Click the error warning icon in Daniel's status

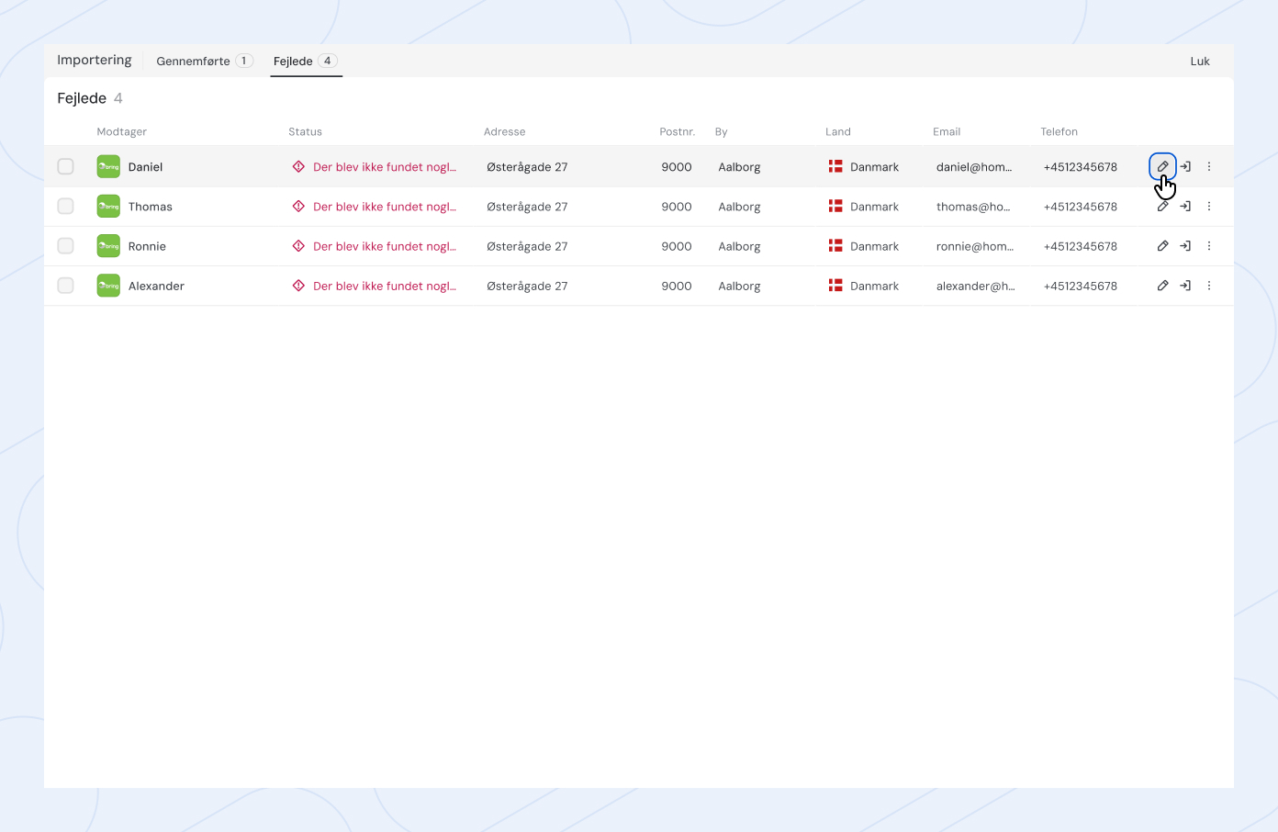pos(298,166)
